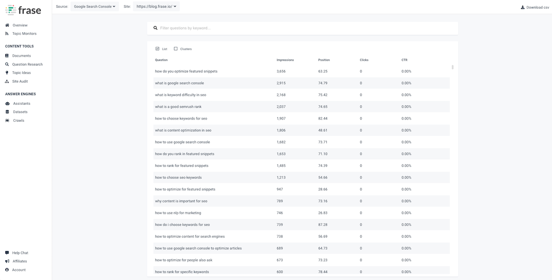552x280 pixels.
Task: Enable the Clusters view checkbox
Action: tap(176, 49)
